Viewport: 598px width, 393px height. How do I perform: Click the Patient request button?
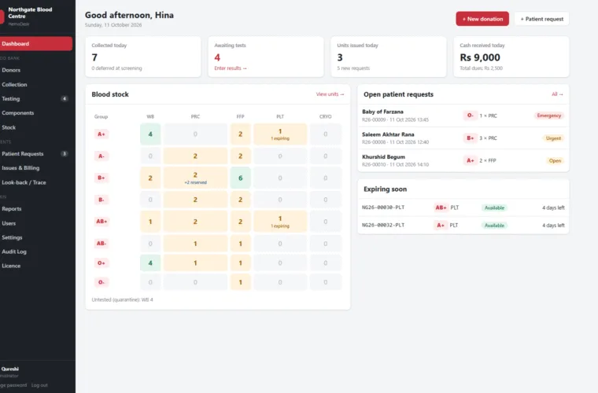(x=541, y=19)
